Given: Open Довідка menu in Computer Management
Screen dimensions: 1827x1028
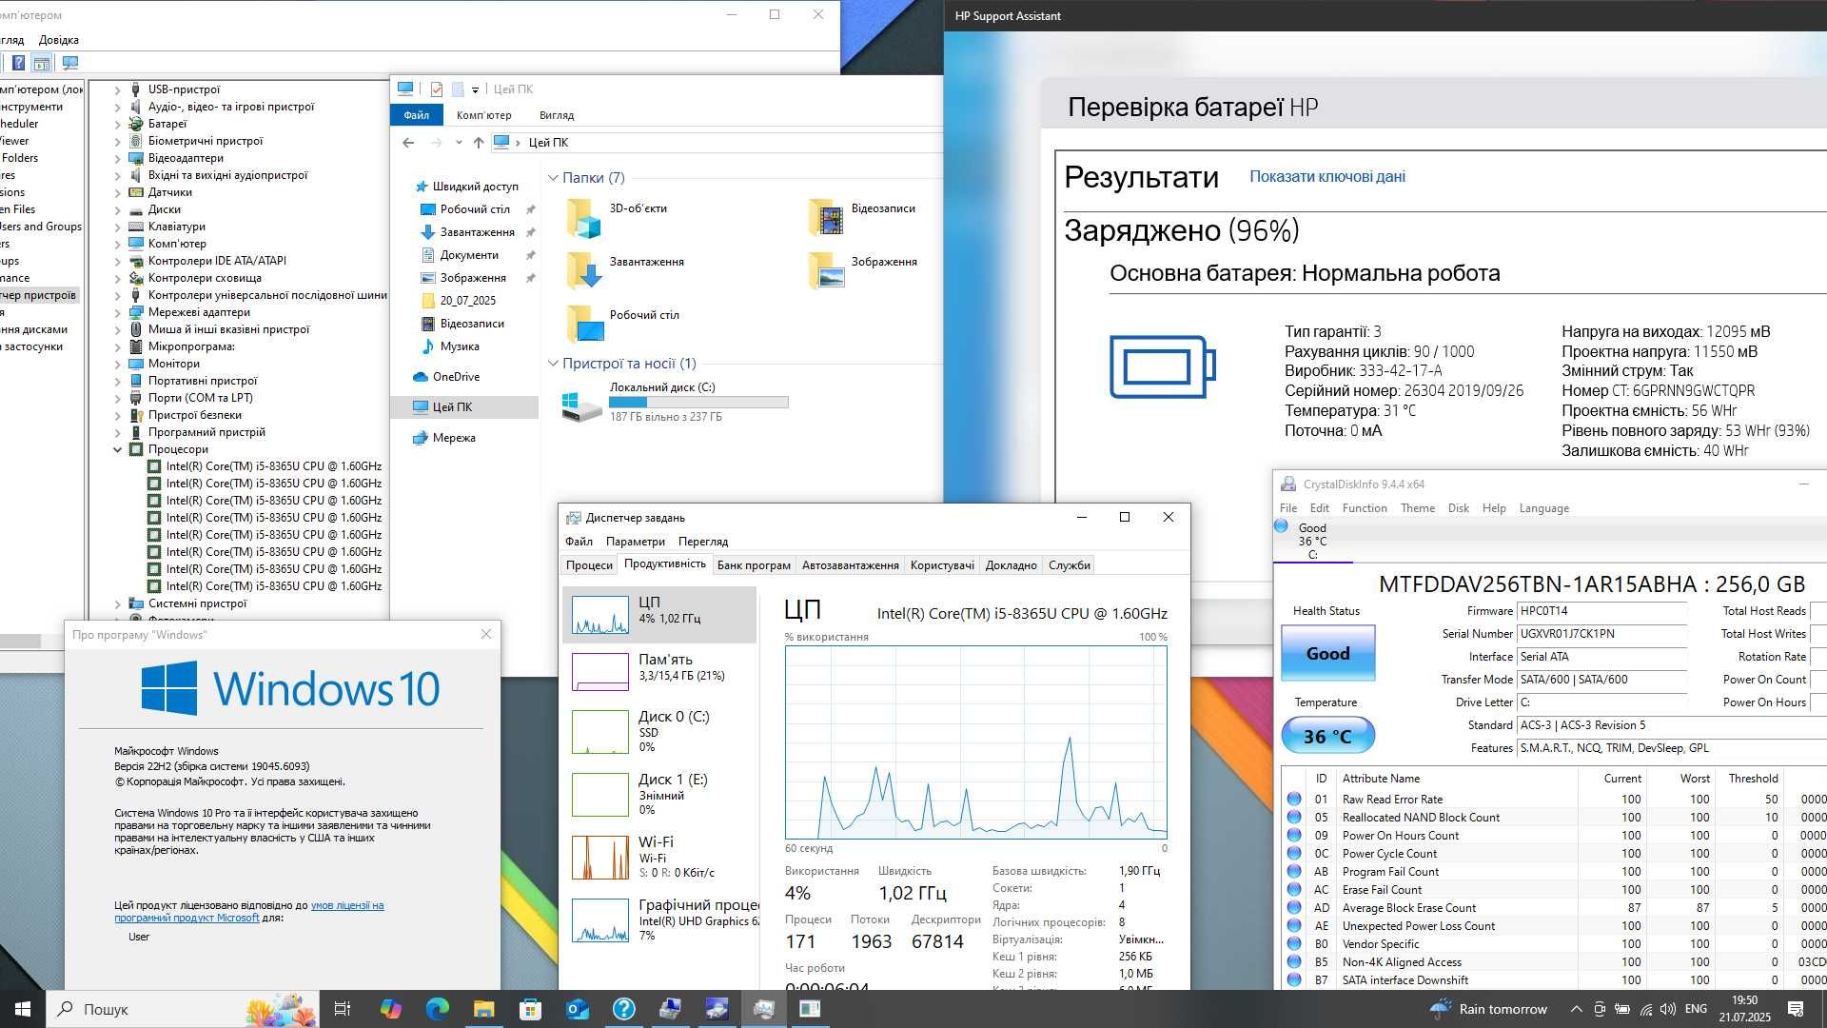Looking at the screenshot, I should click(x=59, y=40).
